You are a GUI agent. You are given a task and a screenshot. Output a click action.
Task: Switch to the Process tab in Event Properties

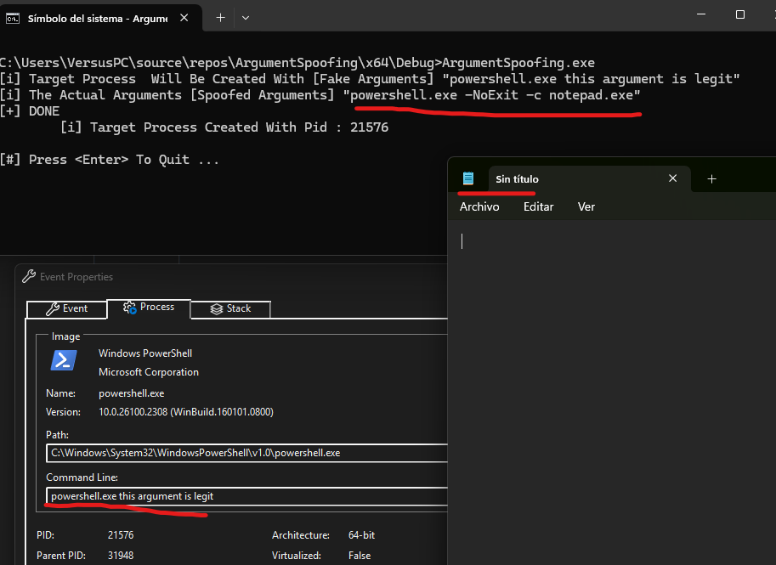149,308
